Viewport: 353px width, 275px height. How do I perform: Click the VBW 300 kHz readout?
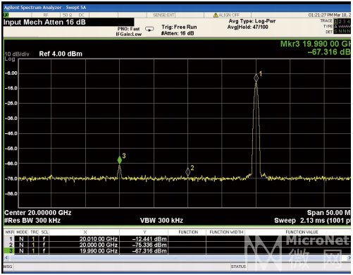click(x=161, y=221)
